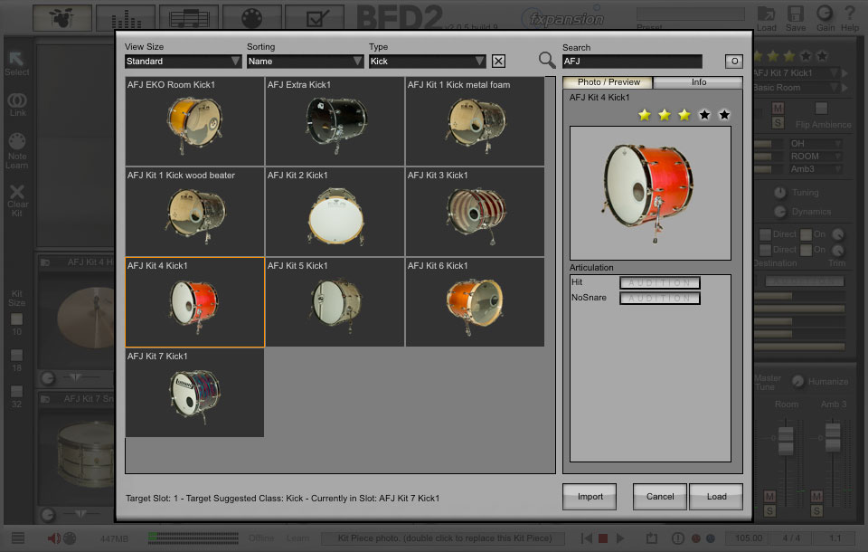The image size is (868, 552).
Task: Select kit size 32 checkbox
Action: point(16,391)
